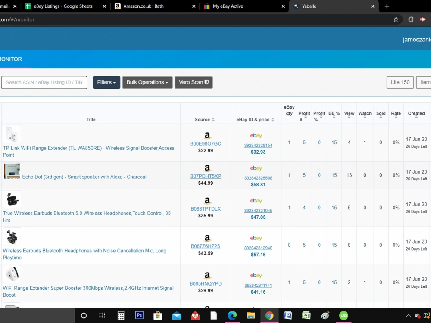Show hidden system tray icons

tap(409, 316)
